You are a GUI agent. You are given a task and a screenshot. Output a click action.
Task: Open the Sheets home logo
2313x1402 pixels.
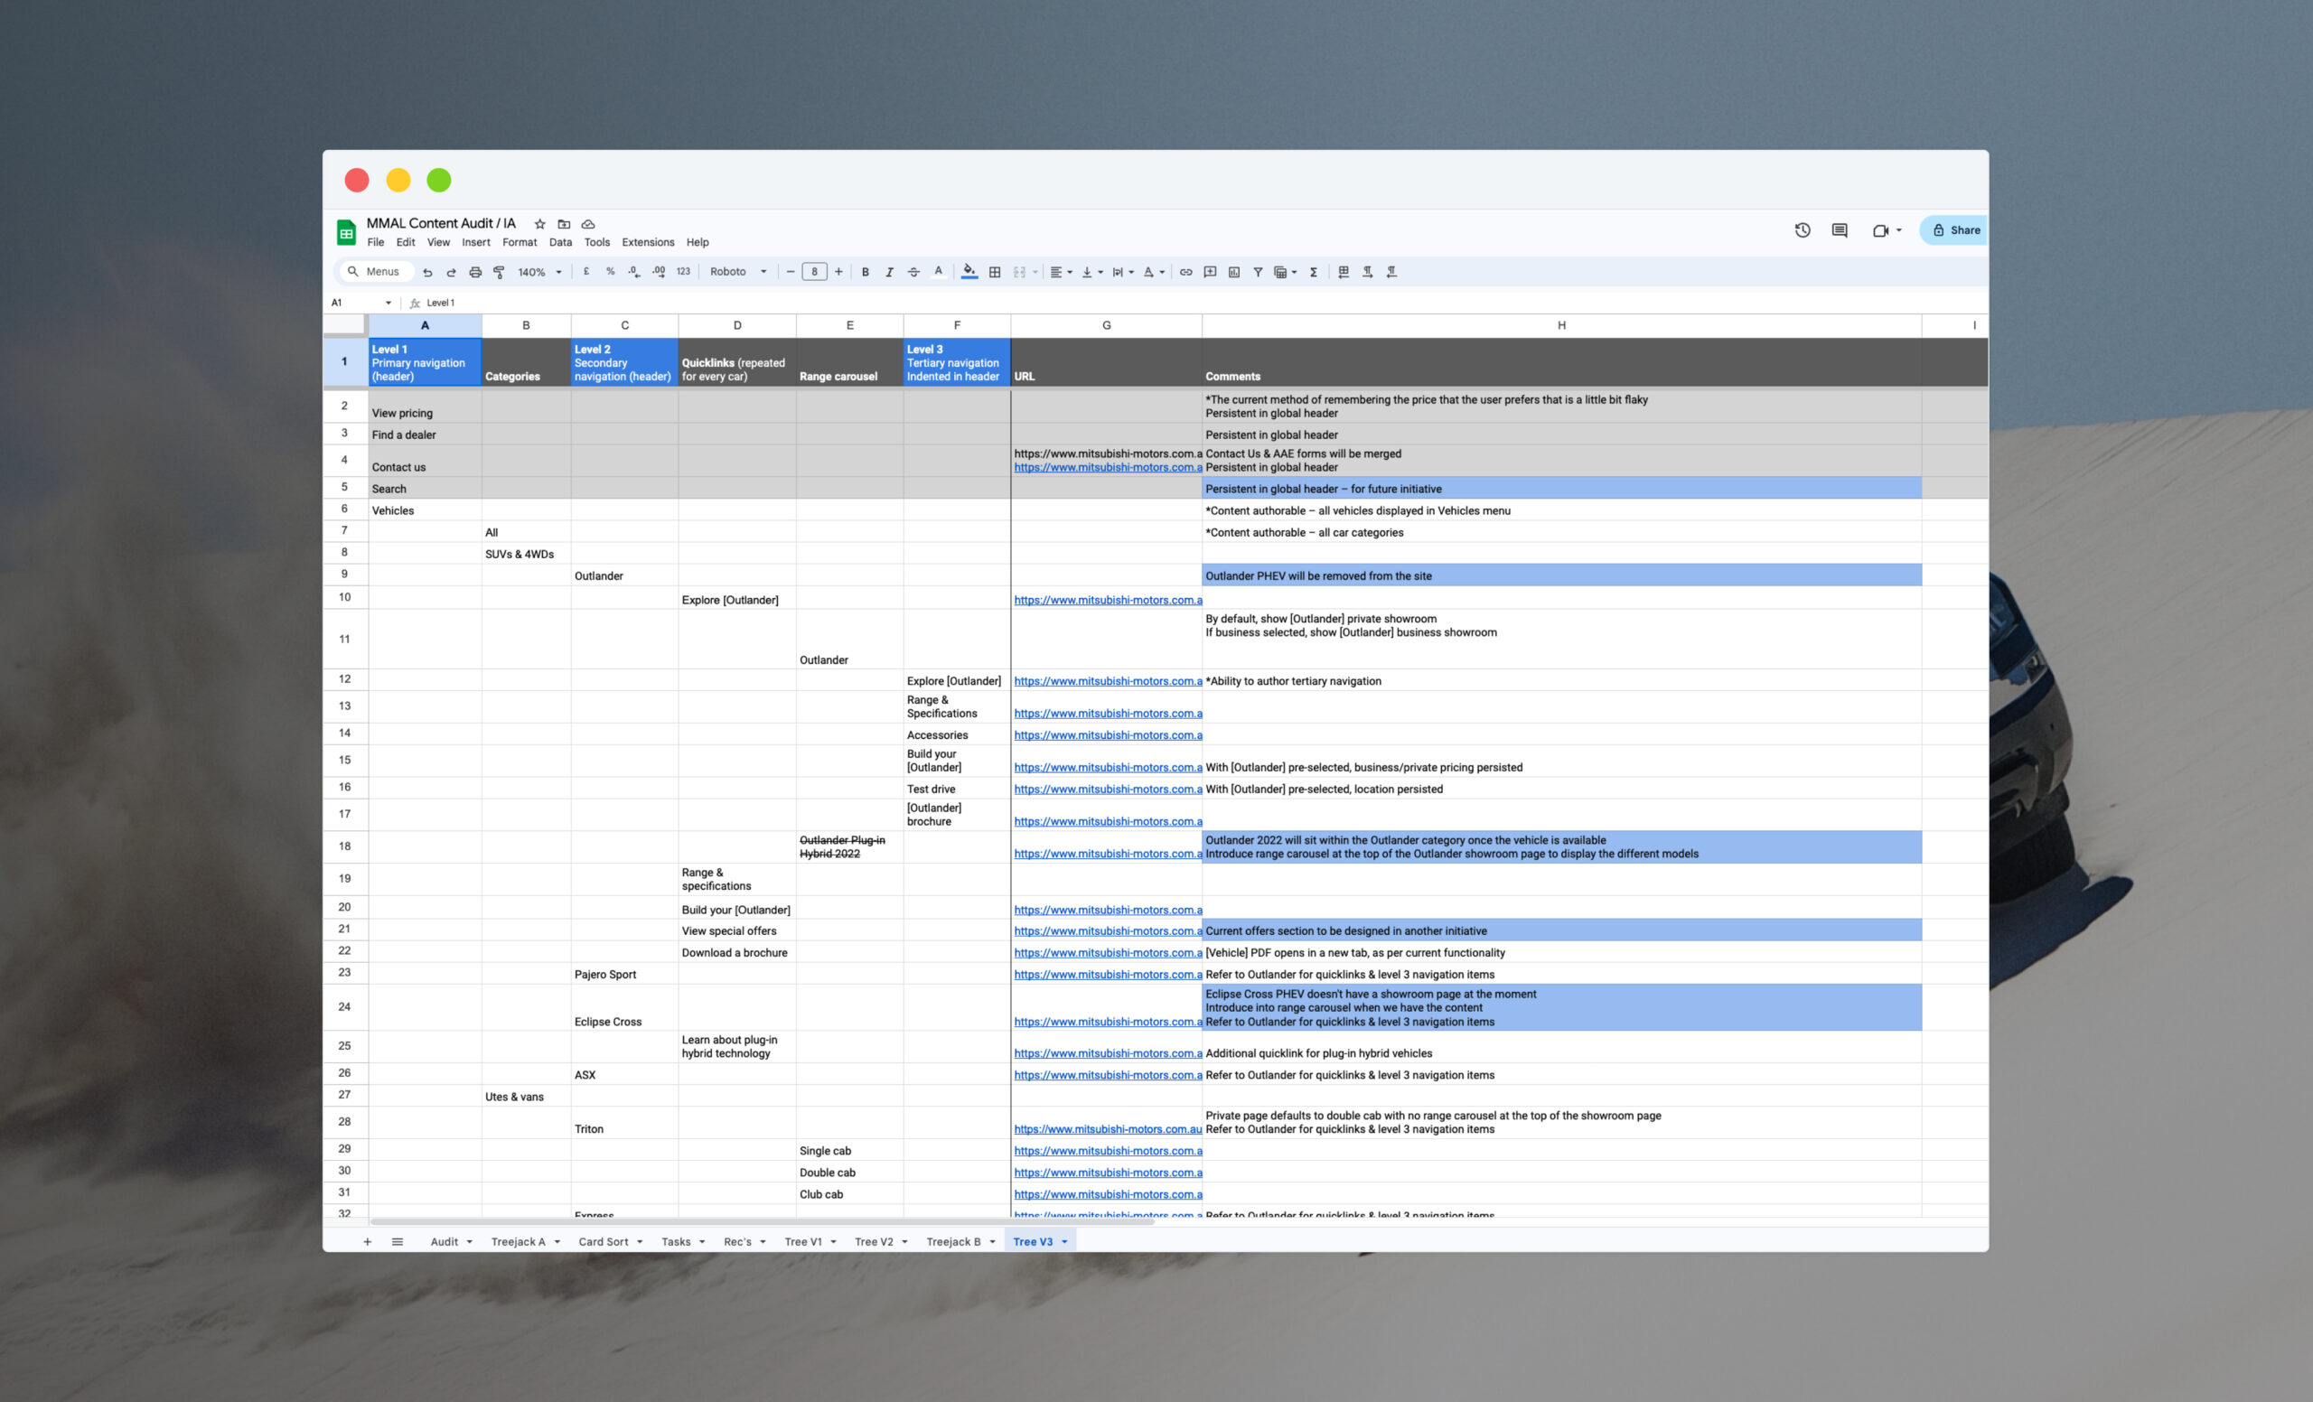pos(346,232)
